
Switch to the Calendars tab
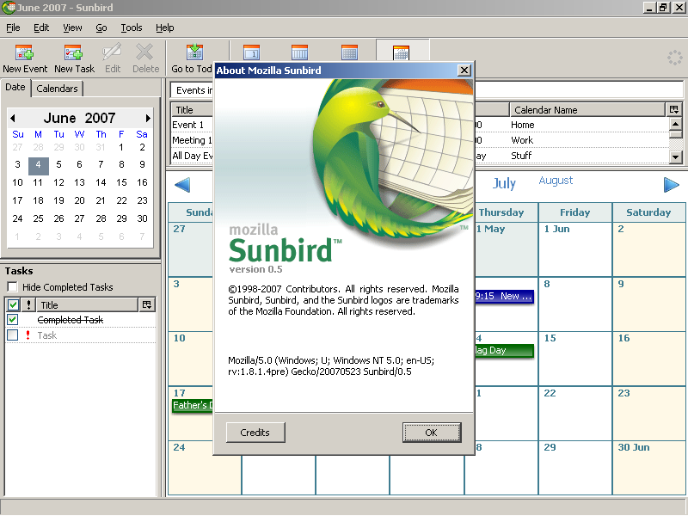[58, 88]
